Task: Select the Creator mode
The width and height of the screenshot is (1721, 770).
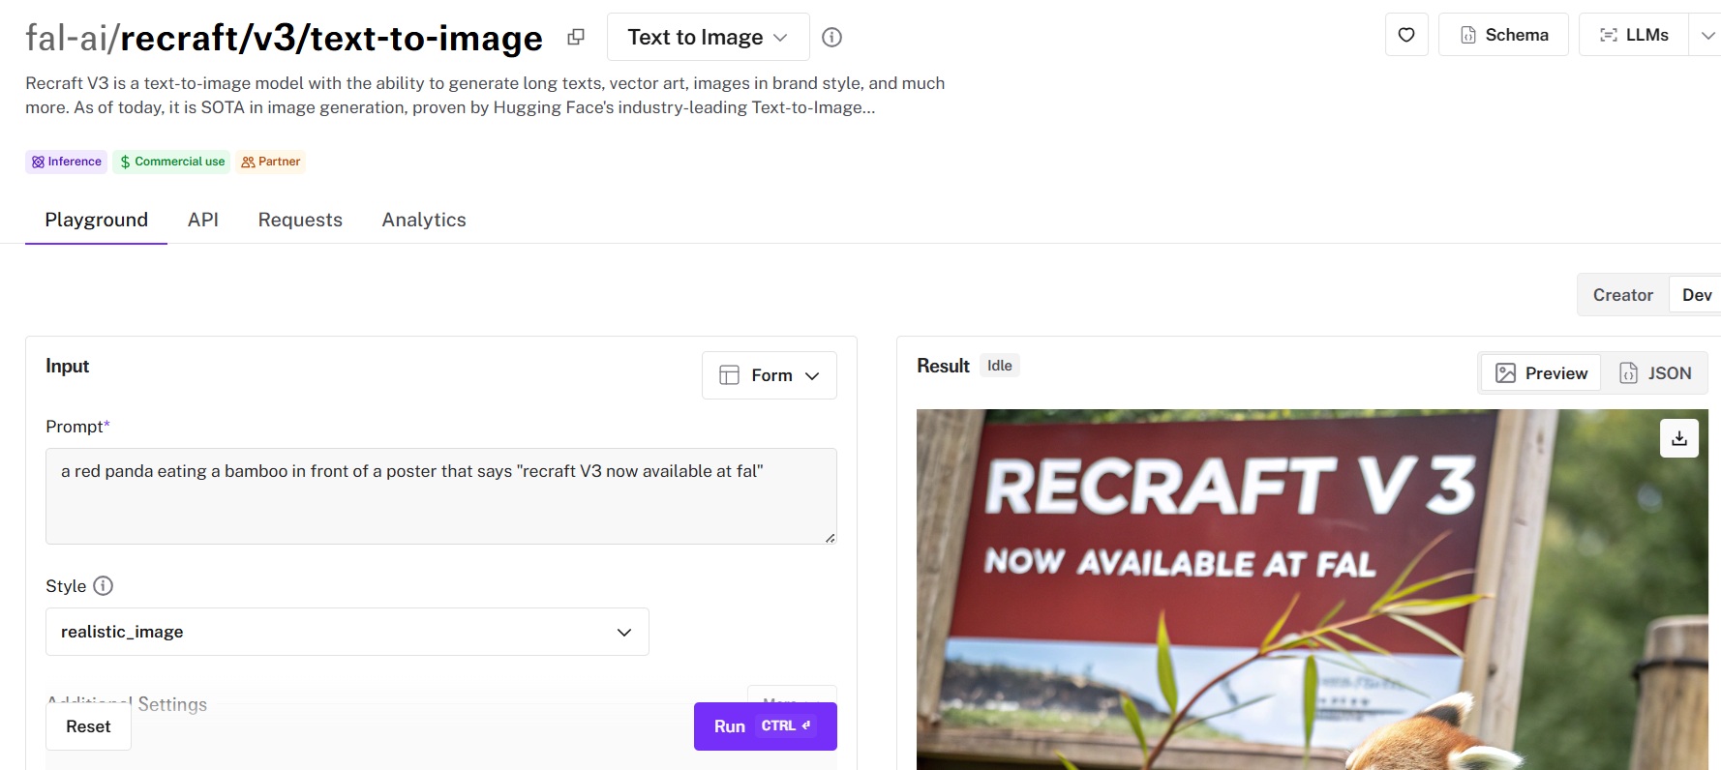Action: (1622, 295)
